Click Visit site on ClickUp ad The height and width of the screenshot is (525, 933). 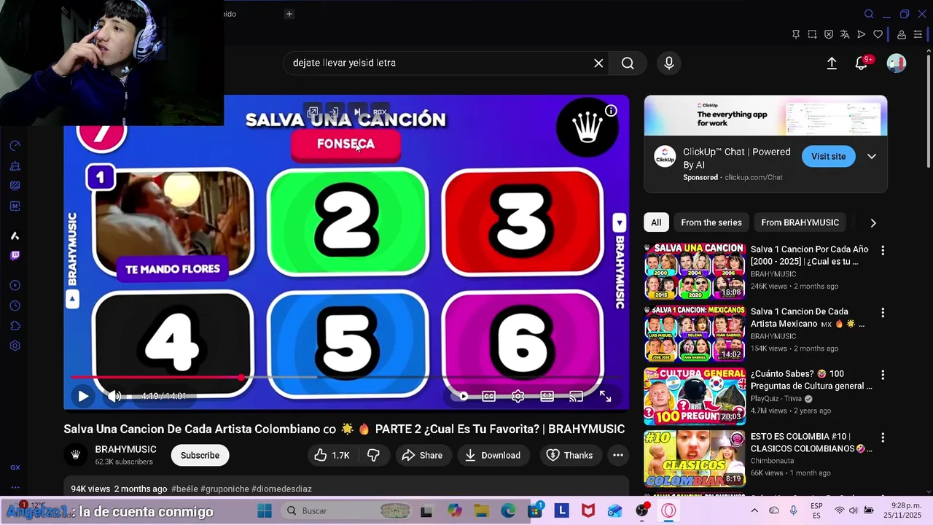tap(828, 156)
